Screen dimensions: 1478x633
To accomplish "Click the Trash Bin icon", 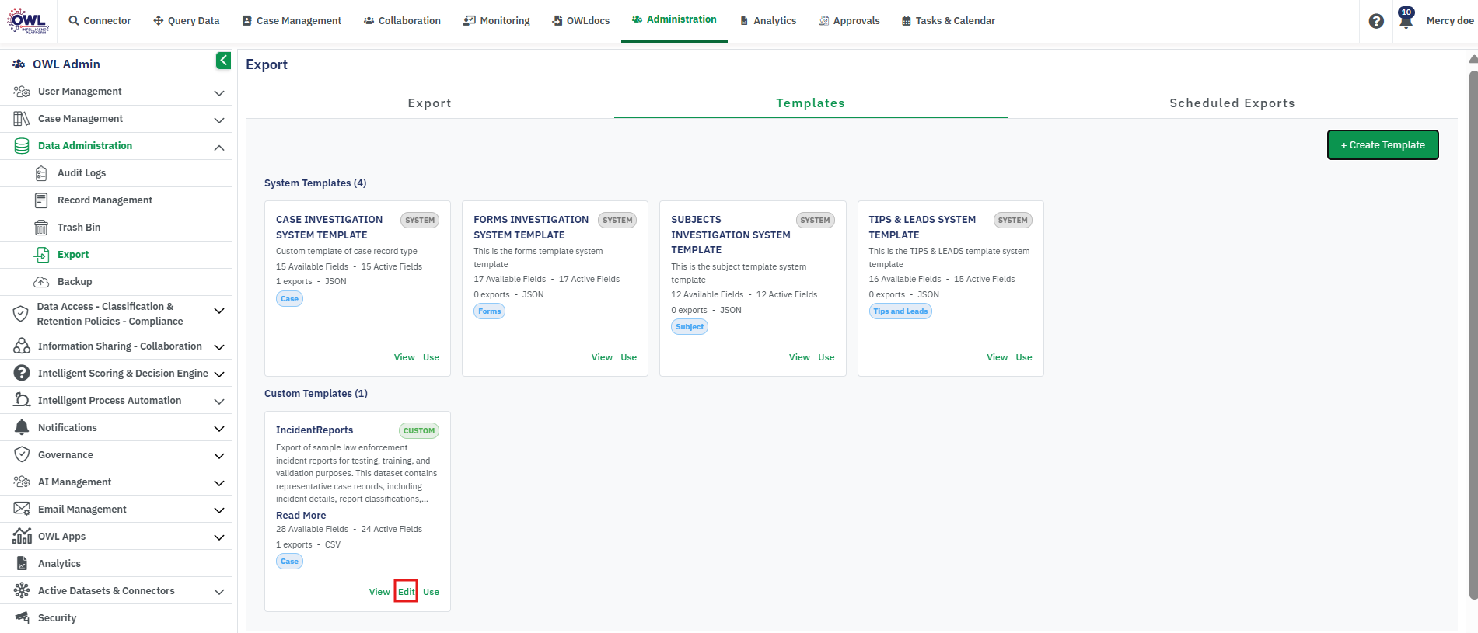I will (x=41, y=228).
